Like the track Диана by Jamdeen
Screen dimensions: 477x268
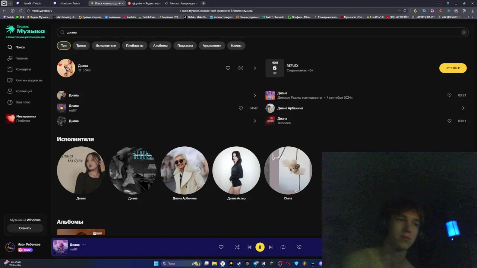click(449, 121)
